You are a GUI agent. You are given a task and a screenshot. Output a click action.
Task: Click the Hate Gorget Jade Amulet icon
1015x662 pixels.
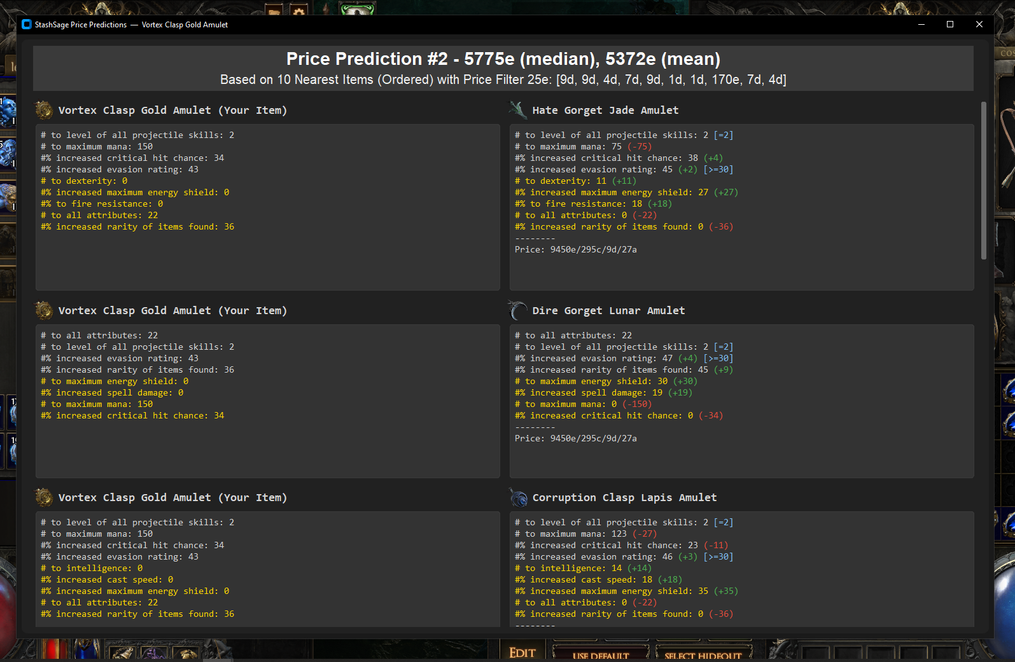pyautogui.click(x=518, y=110)
